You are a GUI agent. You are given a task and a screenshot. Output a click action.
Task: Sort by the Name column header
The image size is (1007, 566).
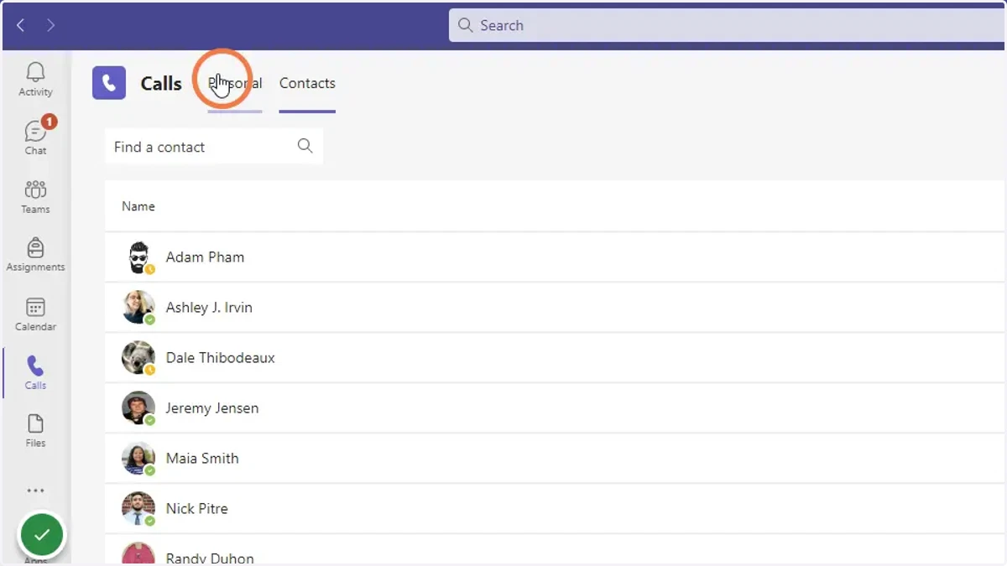138,206
